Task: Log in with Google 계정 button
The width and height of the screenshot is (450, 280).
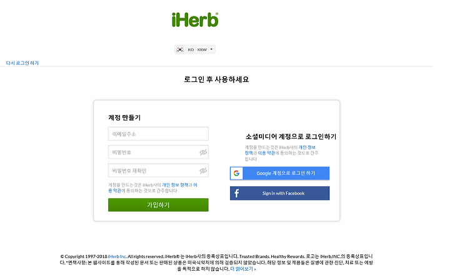Action: click(280, 173)
